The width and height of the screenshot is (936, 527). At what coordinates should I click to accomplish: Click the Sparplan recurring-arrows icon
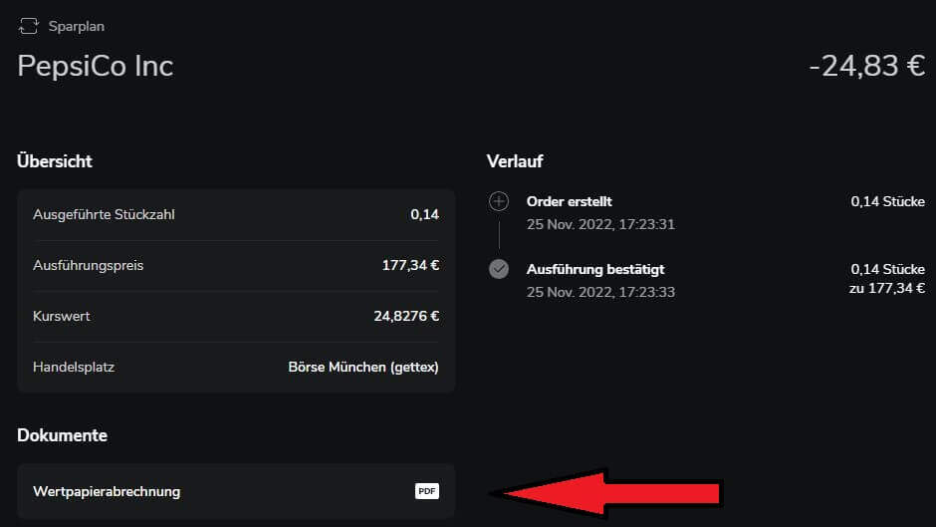29,26
